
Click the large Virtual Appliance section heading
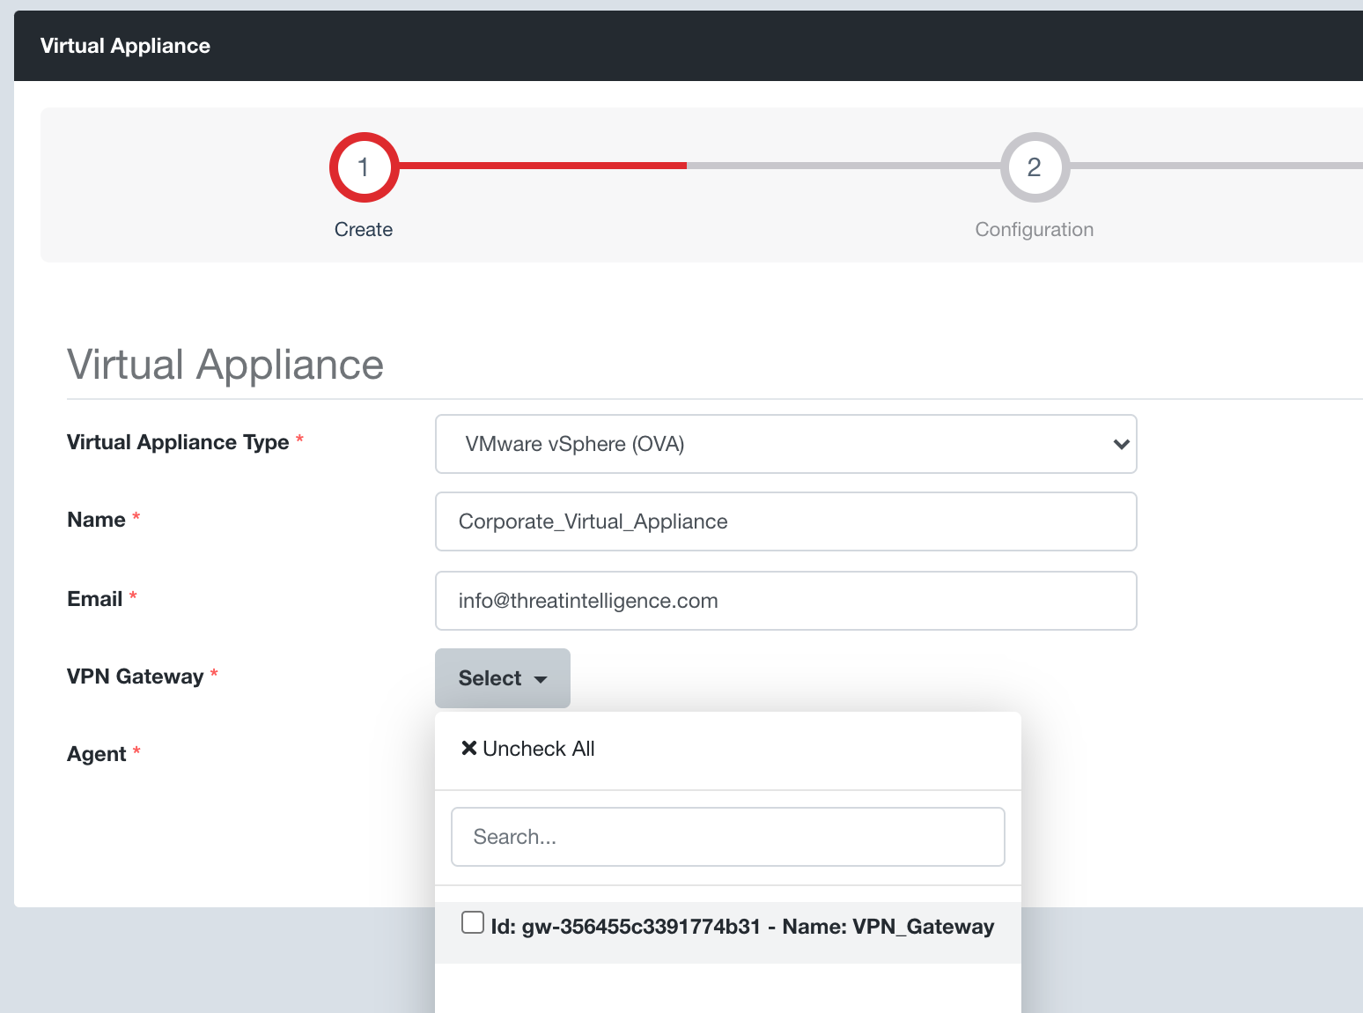[x=225, y=365]
